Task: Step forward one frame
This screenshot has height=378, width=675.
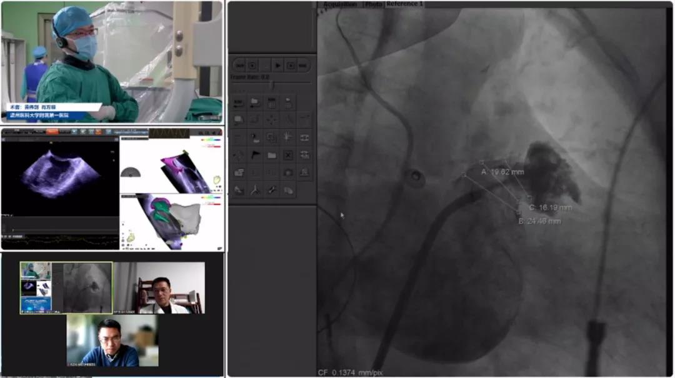Action: pyautogui.click(x=291, y=65)
